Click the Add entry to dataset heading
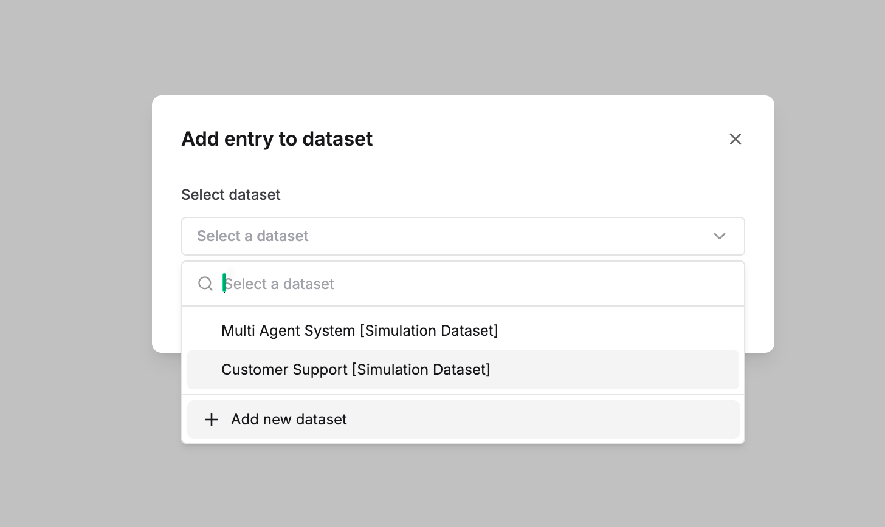 pyautogui.click(x=277, y=139)
